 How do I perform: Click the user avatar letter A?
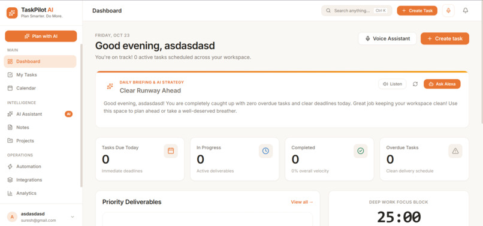pos(12,217)
